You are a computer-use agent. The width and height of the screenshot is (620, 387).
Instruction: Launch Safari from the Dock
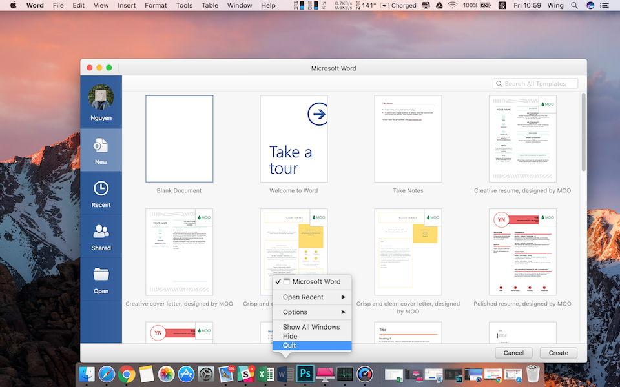point(107,373)
